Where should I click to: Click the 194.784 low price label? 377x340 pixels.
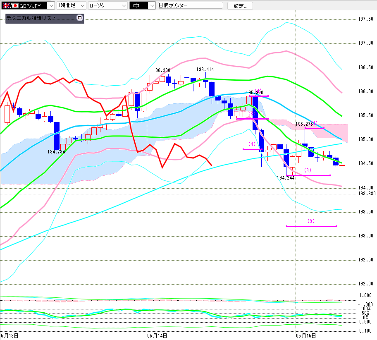56,152
